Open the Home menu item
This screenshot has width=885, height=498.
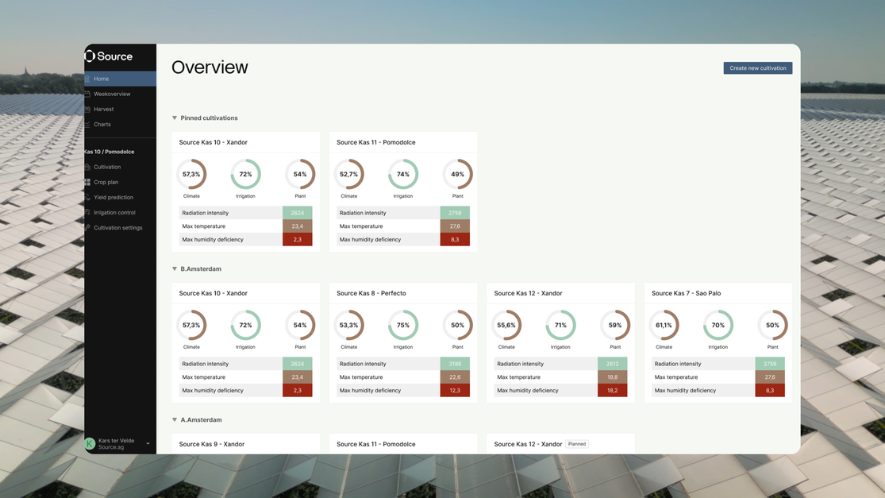[120, 79]
